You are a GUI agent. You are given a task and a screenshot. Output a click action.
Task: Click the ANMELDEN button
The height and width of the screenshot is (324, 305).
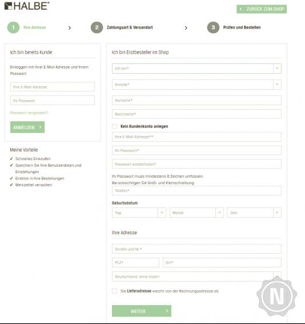(27, 127)
